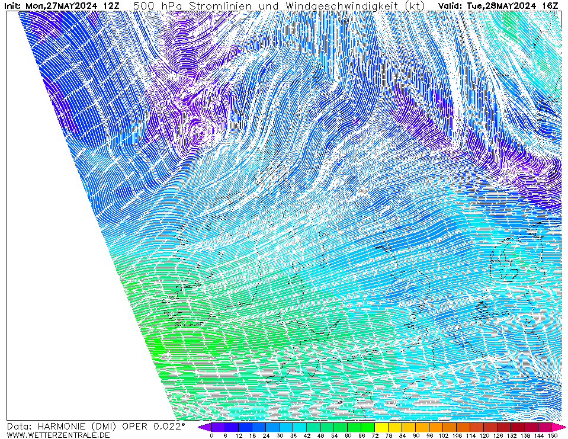This screenshot has height=439, width=568.
Task: Click the 'Init: Mon,27MAY2024 12Z' label
Action: (x=61, y=6)
